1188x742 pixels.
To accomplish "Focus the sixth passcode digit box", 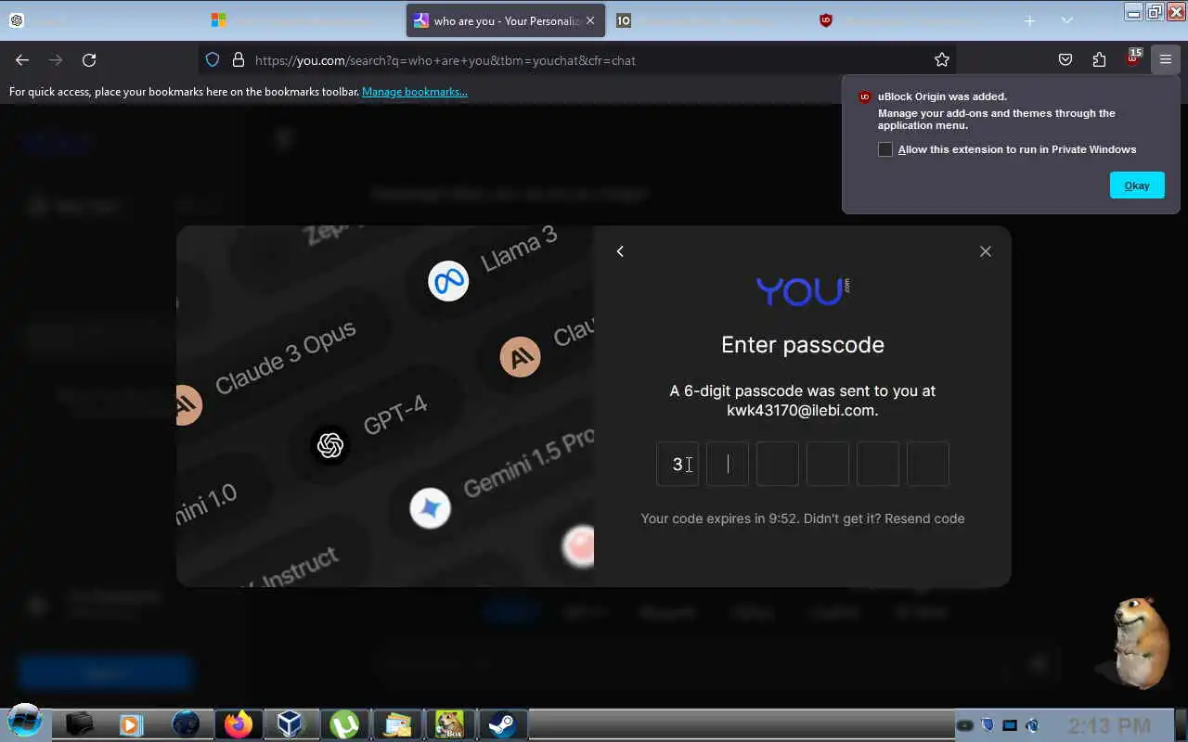I will 928,464.
